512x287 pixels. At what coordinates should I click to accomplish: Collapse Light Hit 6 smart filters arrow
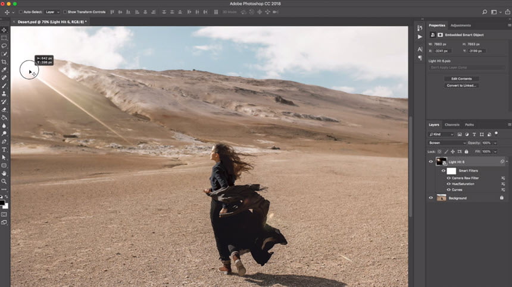coord(507,162)
